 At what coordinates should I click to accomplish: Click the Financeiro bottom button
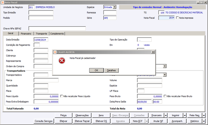[x=157, y=115]
